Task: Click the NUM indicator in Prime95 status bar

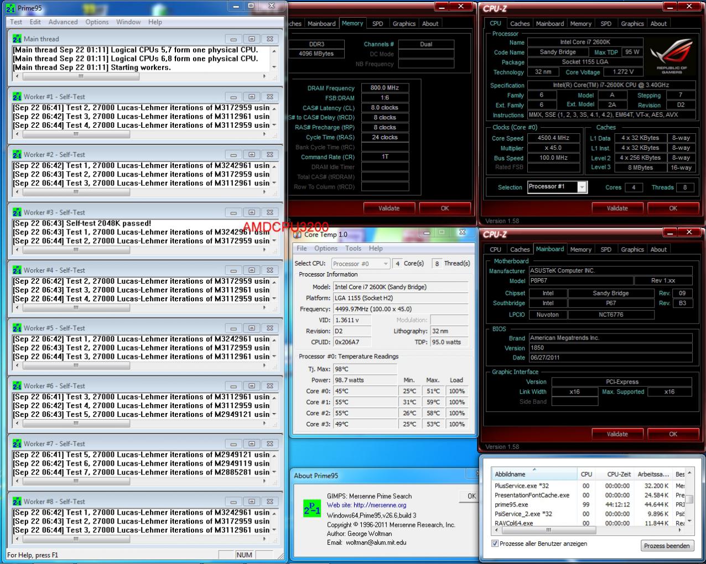Action: 244,555
